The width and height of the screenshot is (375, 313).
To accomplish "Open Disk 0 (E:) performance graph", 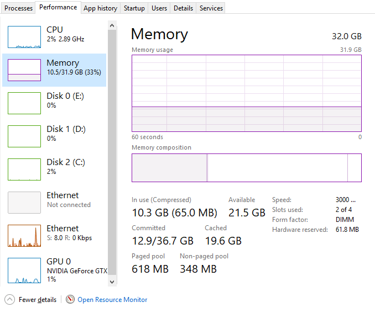I will coord(24,103).
